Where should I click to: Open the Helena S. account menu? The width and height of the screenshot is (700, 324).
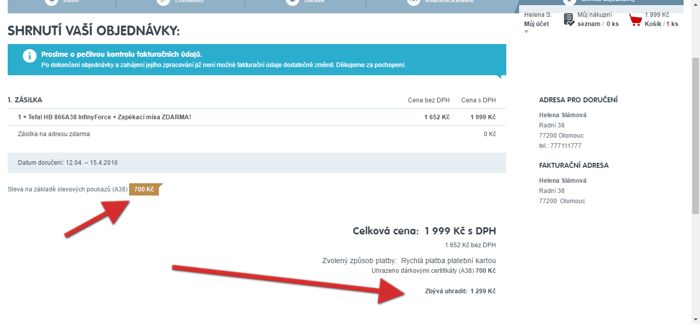coord(538,15)
